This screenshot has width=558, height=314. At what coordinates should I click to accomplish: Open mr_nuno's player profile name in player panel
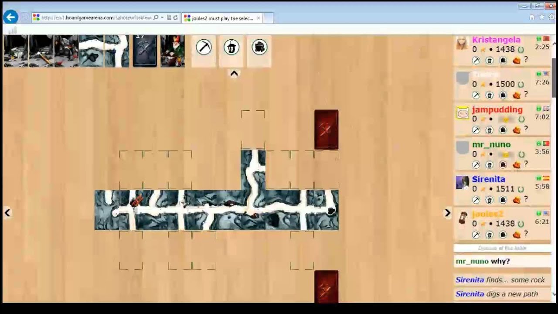coord(491,144)
